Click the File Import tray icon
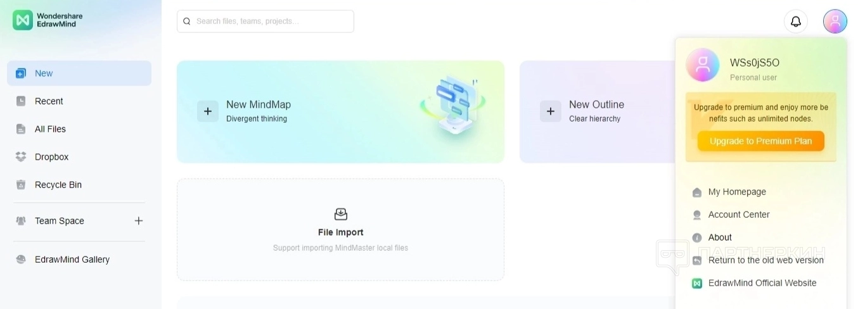 (341, 214)
